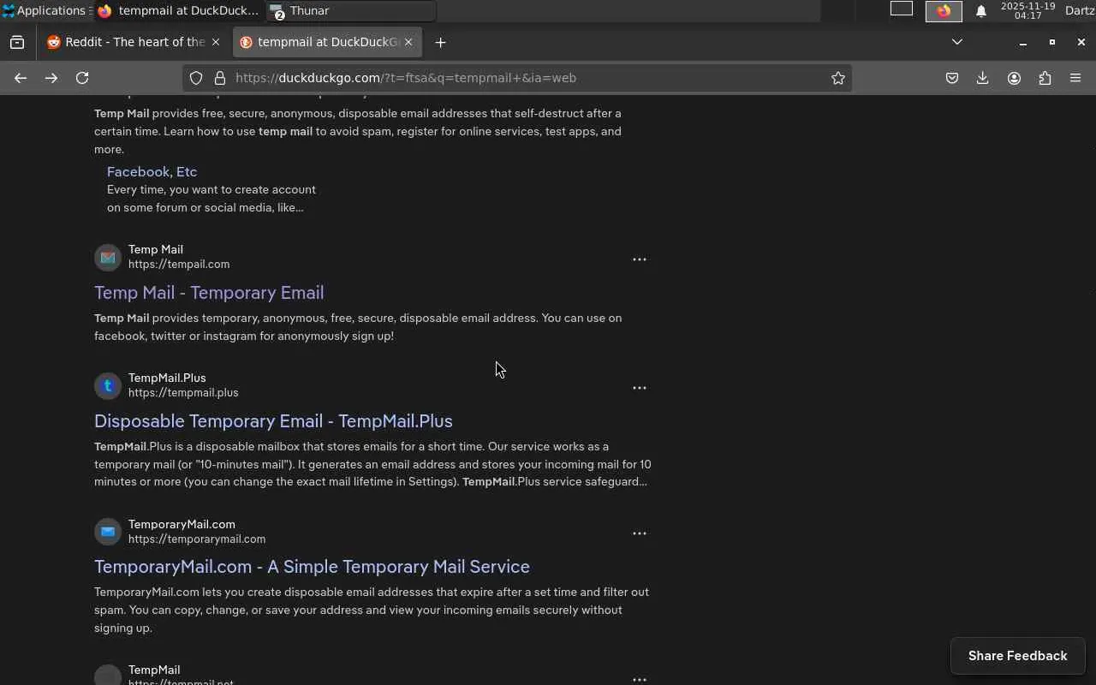This screenshot has height=685, width=1096.
Task: Switch to the Thunar window in the taskbar
Action: click(351, 11)
